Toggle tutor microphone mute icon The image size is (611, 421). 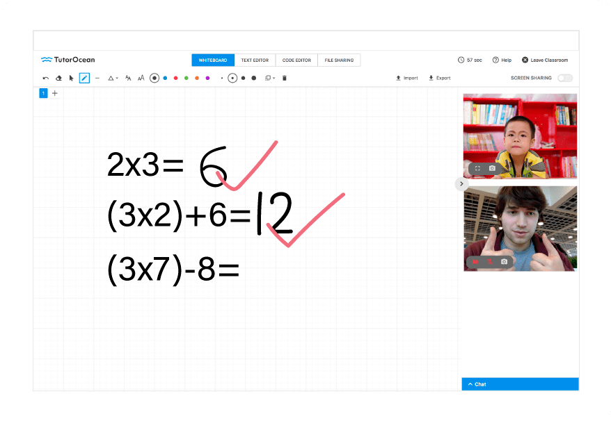490,262
